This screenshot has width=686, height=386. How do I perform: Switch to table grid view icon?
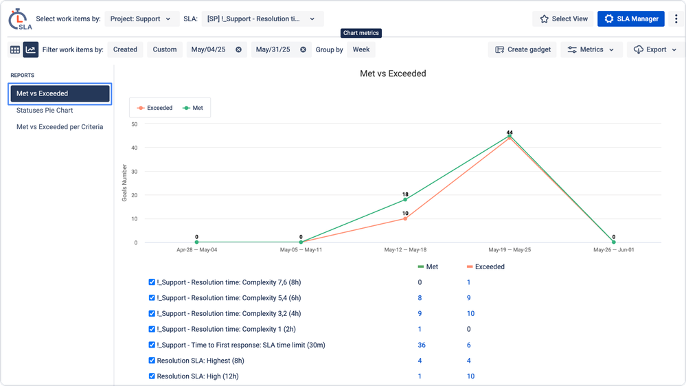point(15,49)
